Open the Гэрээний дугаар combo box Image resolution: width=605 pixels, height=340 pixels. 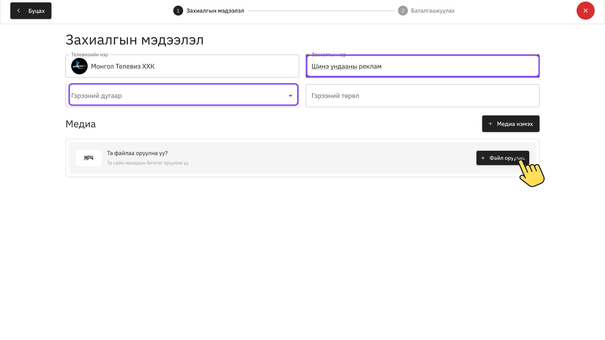click(x=176, y=95)
